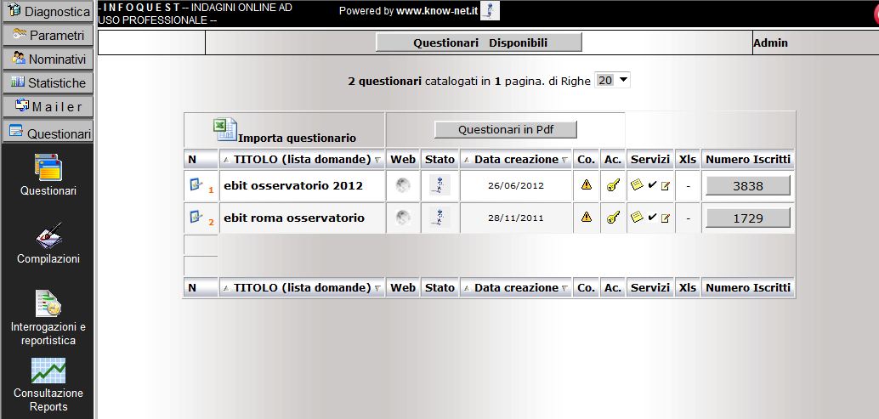This screenshot has width=879, height=419.
Task: Open the Nominativi menu
Action: 48,59
